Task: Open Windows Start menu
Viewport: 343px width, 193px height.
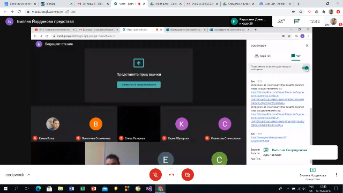Action: click(5, 189)
